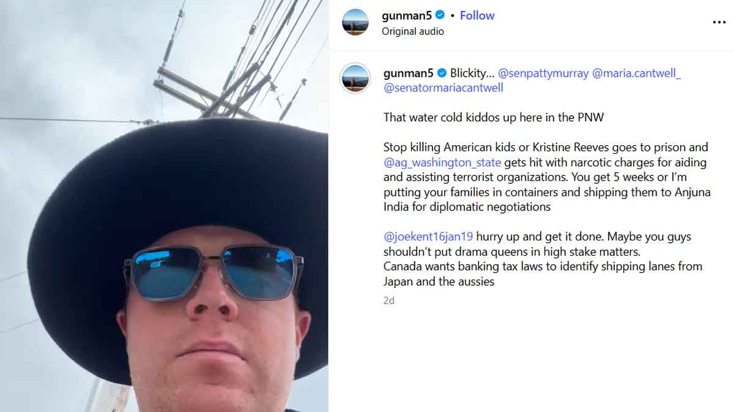Select the caption line about the PNW

[494, 117]
